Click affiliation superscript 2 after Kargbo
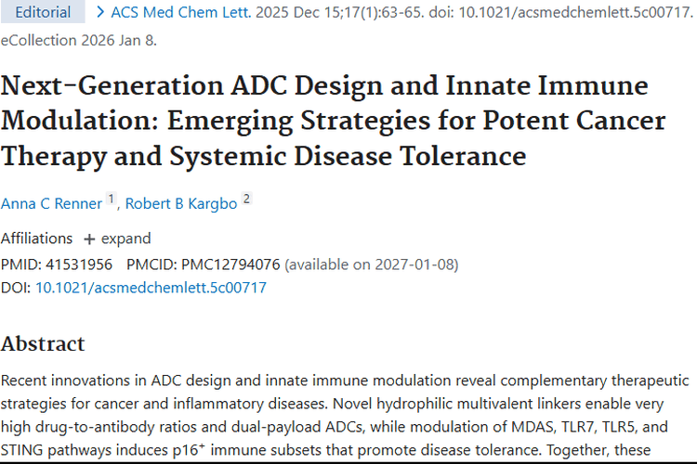This screenshot has height=464, width=697. (246, 198)
